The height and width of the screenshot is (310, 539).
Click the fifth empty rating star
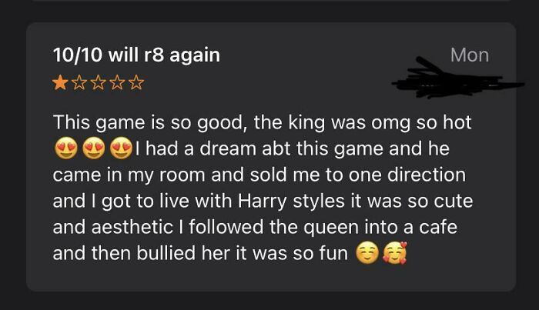pyautogui.click(x=136, y=82)
